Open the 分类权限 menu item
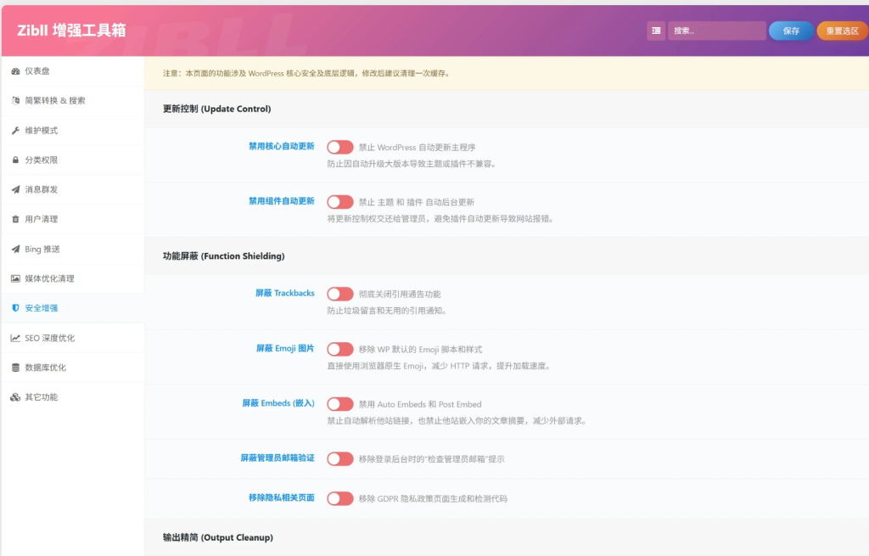 73,160
